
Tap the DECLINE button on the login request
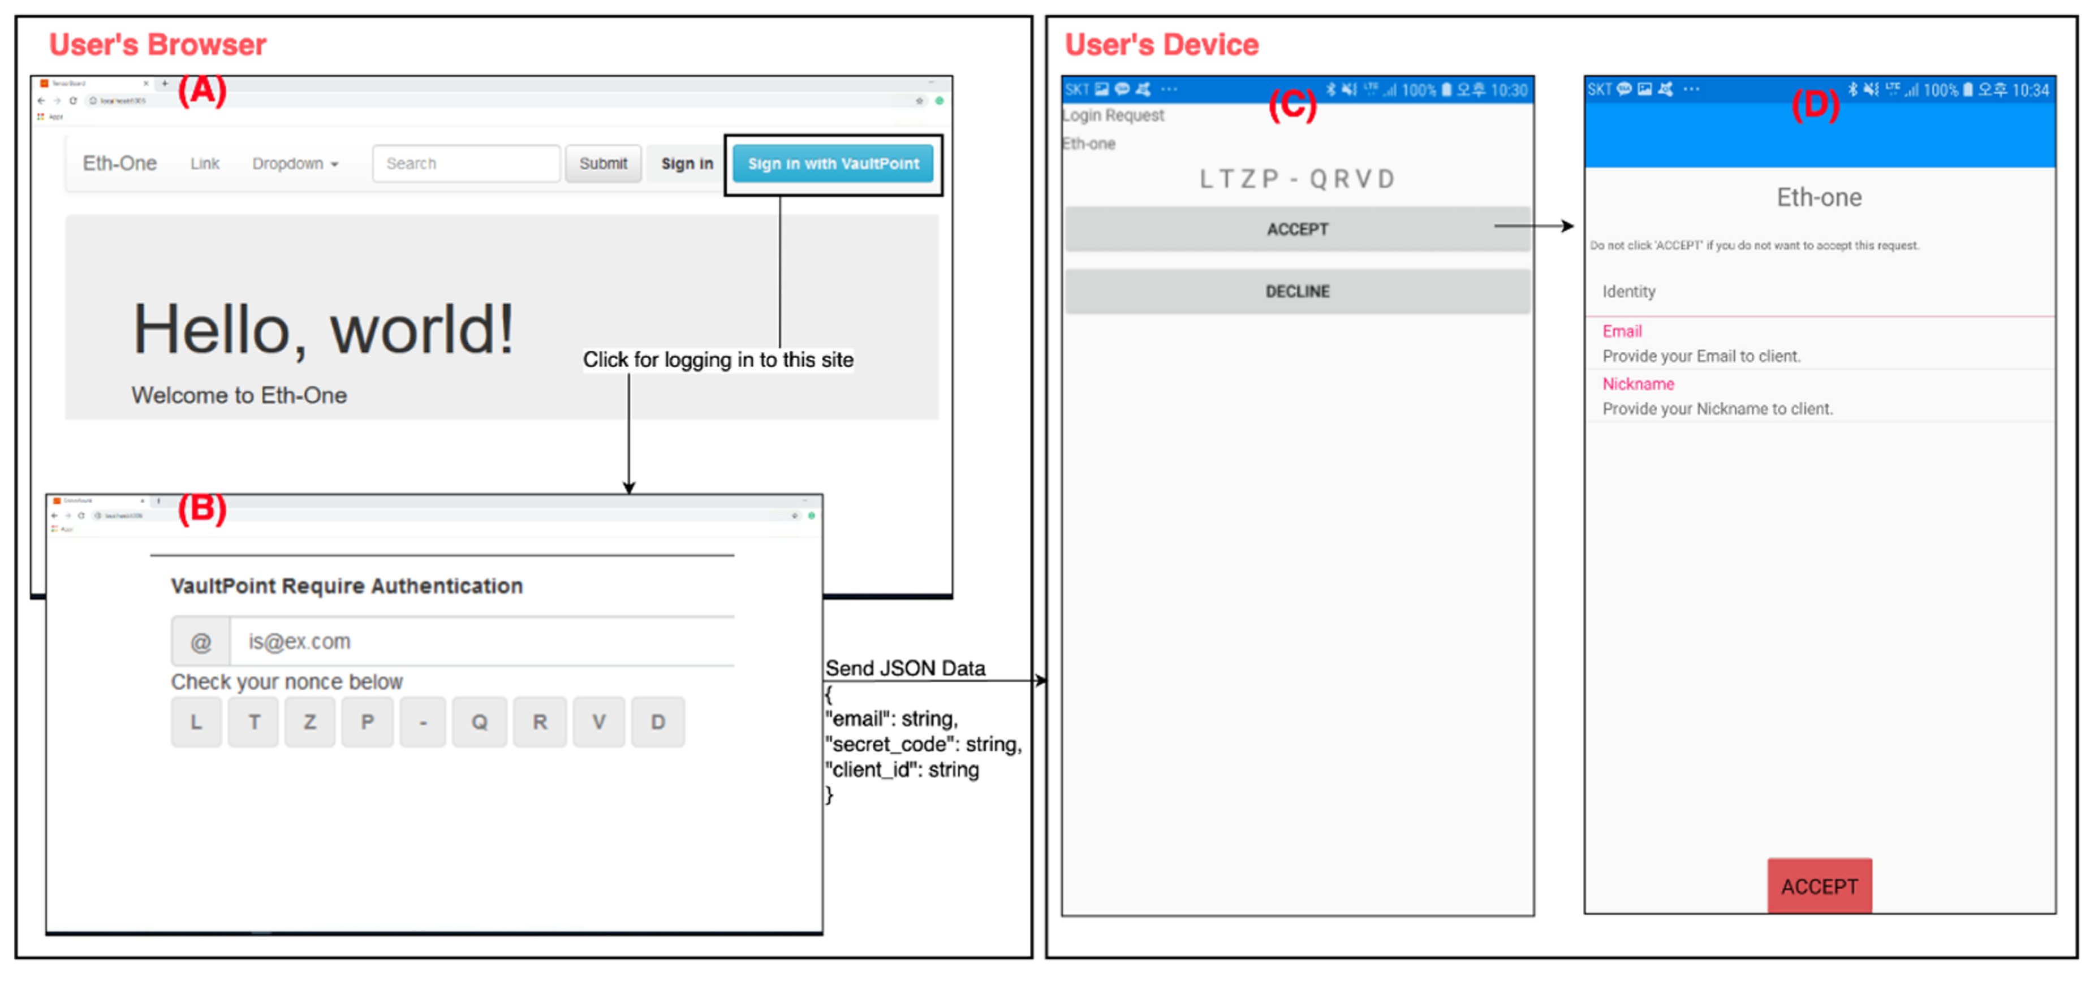pos(1296,292)
